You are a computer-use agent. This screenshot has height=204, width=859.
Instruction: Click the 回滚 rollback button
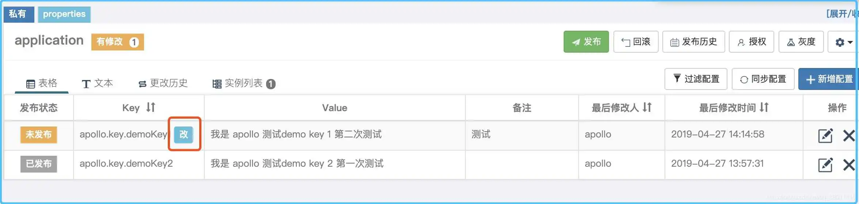click(636, 42)
